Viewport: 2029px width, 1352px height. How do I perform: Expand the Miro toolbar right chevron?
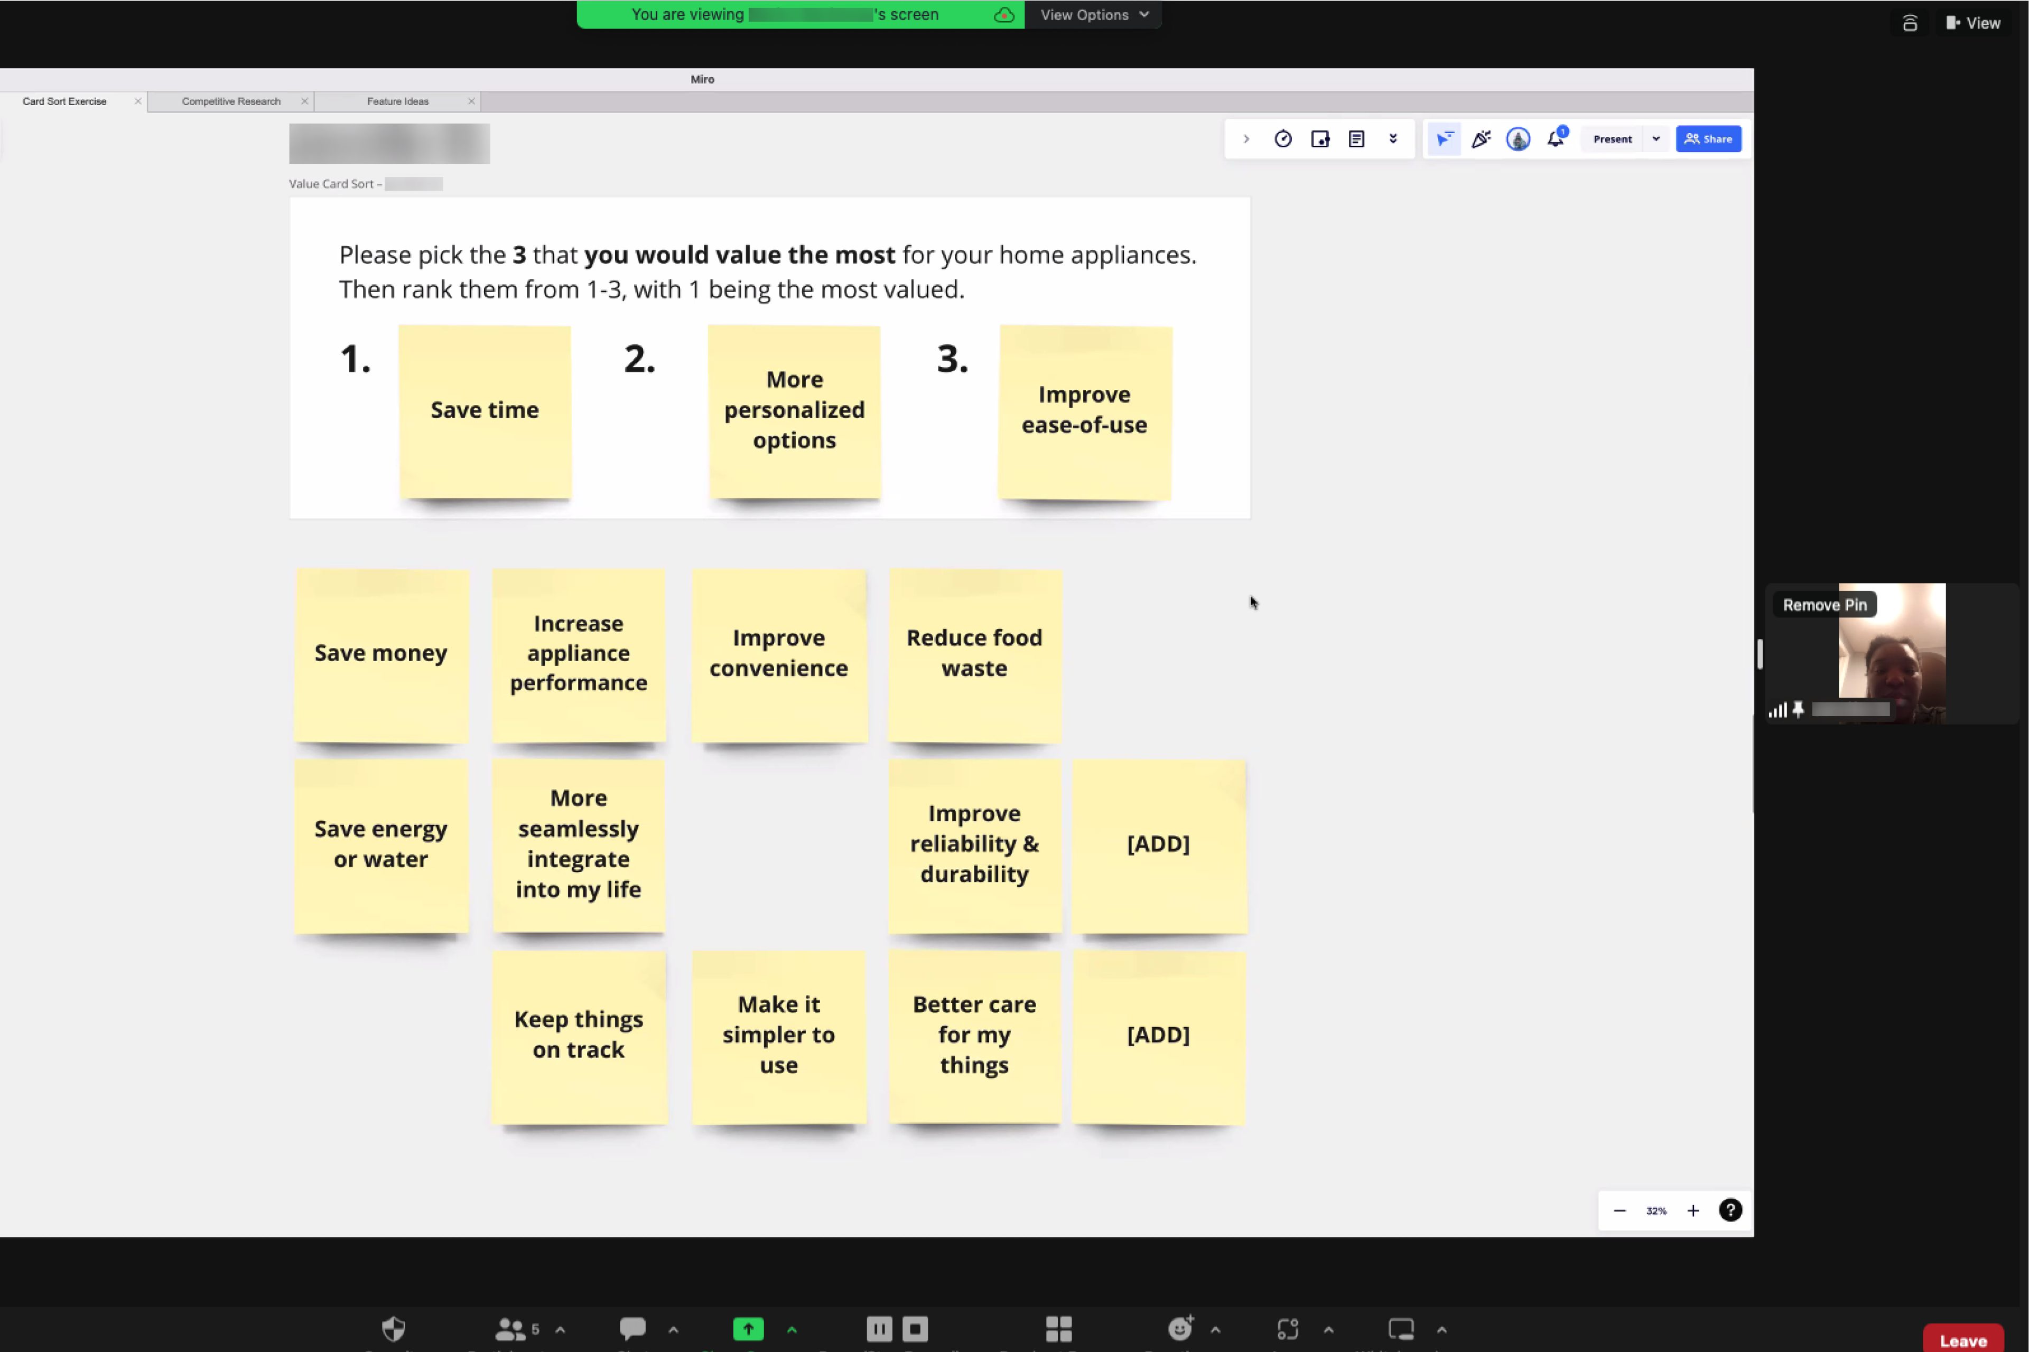tap(1246, 139)
